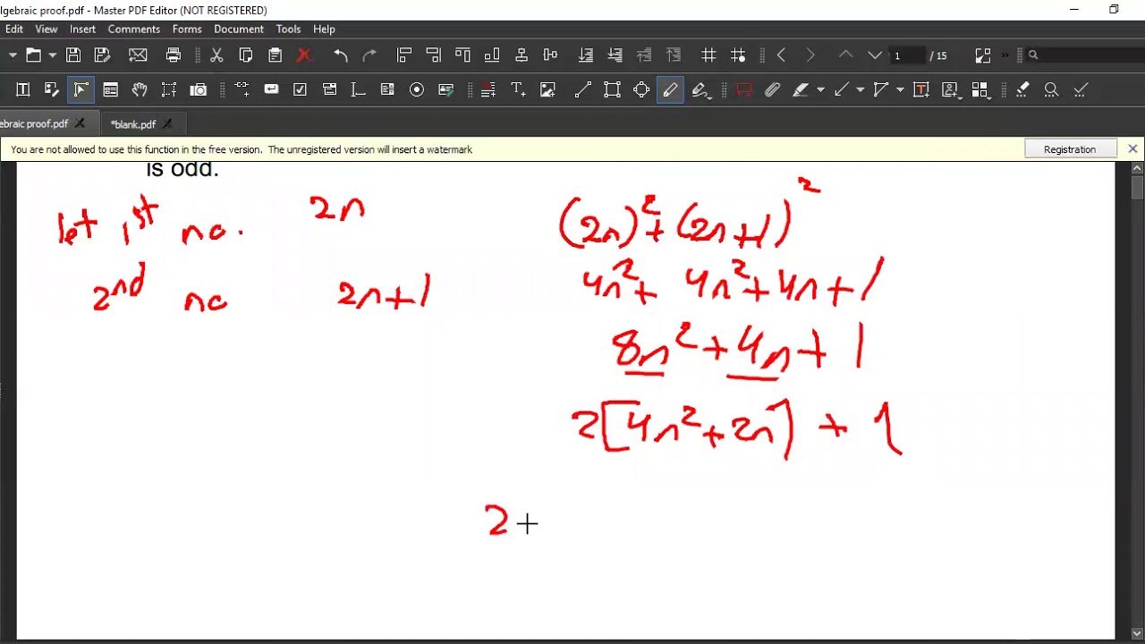Image resolution: width=1145 pixels, height=644 pixels.
Task: Open the arrow tool dropdown
Action: [861, 89]
